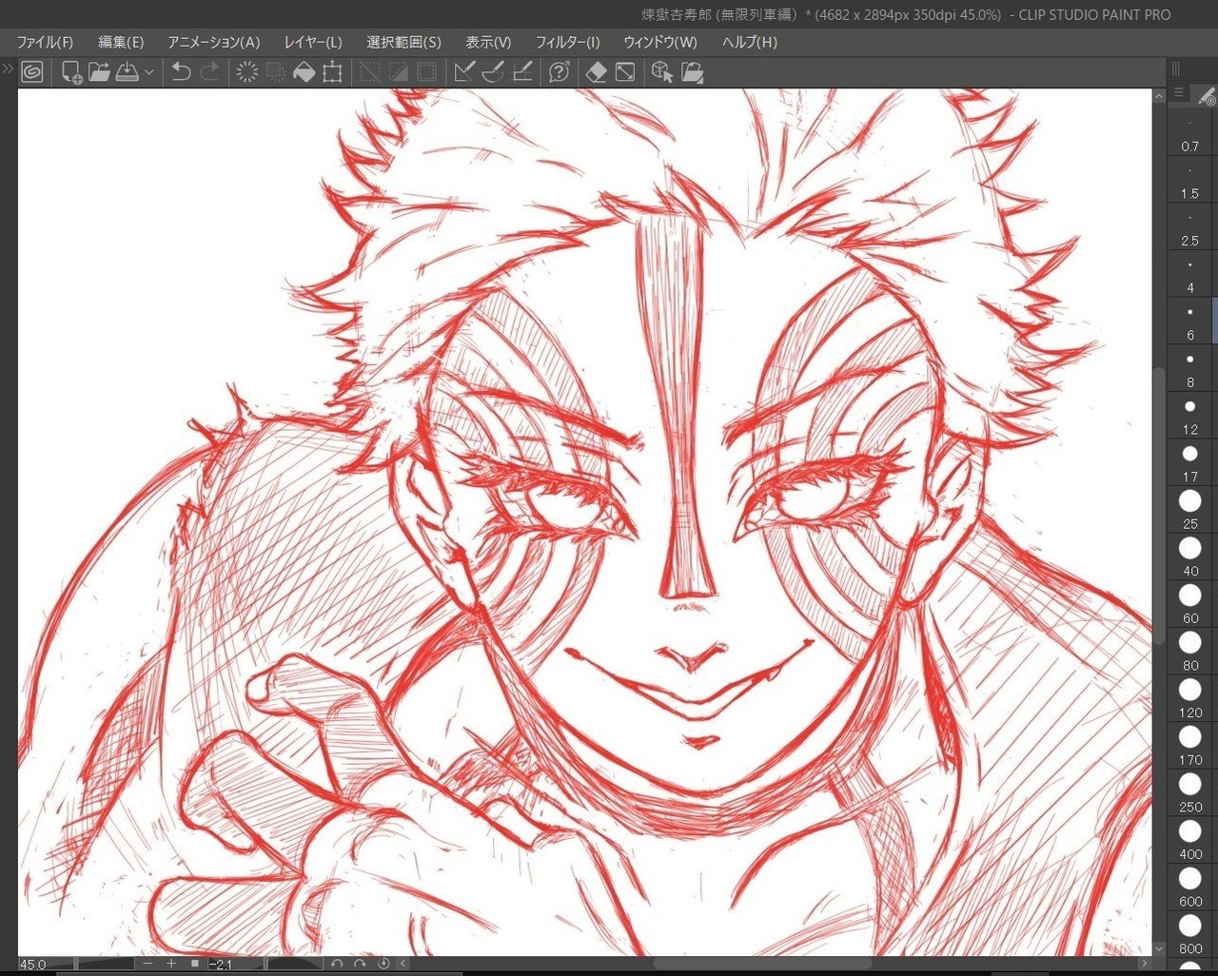
Task: Click the Scale/Rotate transform icon
Action: coord(332,72)
